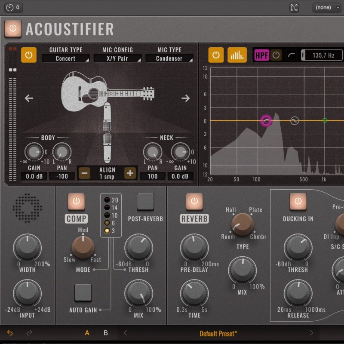Viewport: 344px width, 344px height.
Task: Toggle the EQ section power button
Action: 216,55
